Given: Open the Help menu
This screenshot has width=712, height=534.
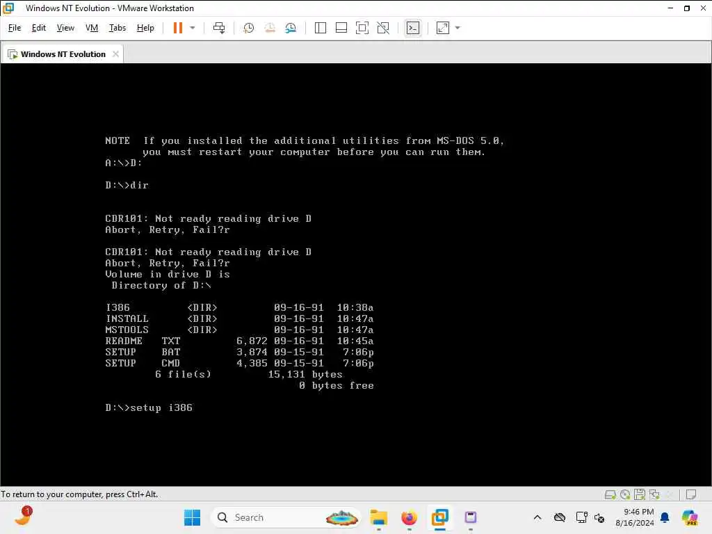Looking at the screenshot, I should (145, 28).
